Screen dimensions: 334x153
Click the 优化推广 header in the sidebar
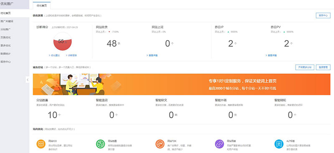pos(7,4)
